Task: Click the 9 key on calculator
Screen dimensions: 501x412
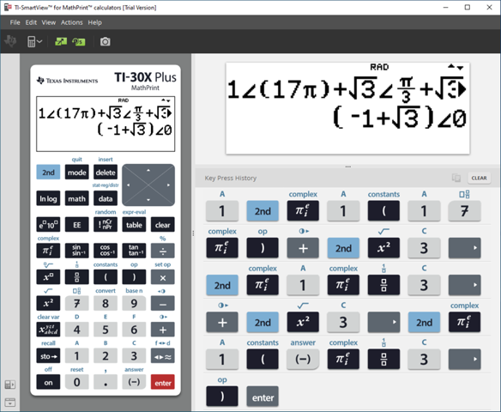Action: pyautogui.click(x=134, y=303)
